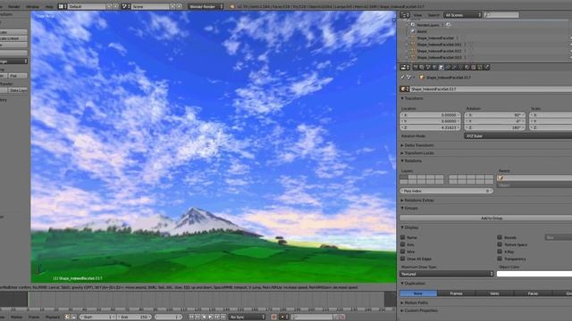Open the Render properties tab icon
This screenshot has height=321, width=572.
(416, 68)
